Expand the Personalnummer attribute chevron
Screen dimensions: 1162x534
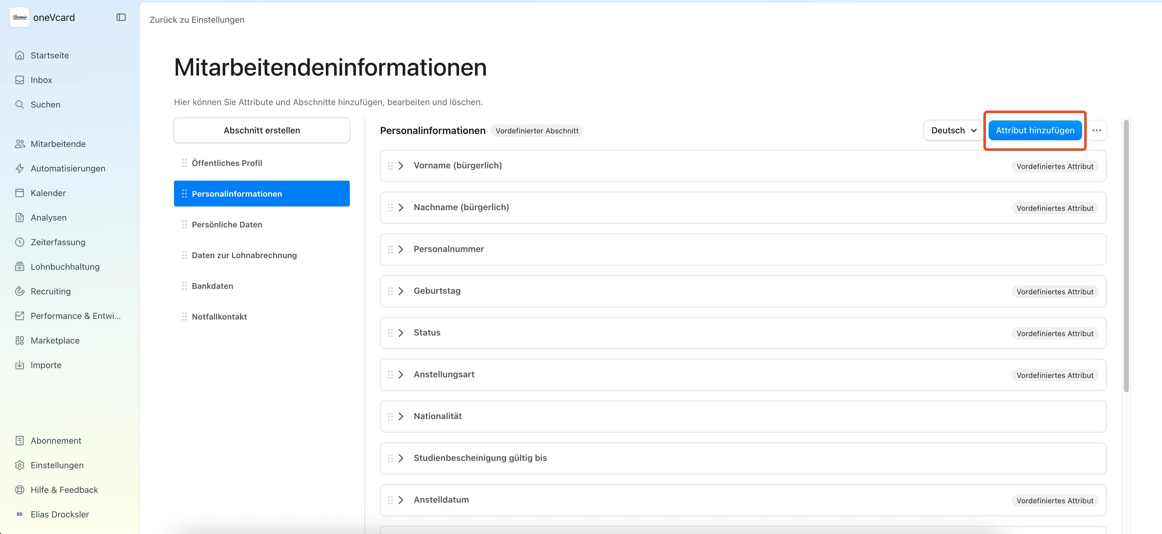point(401,249)
